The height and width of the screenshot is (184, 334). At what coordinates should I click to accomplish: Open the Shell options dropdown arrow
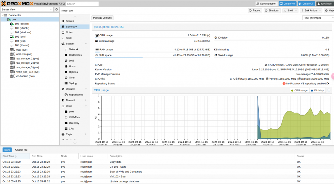click(x=296, y=10)
